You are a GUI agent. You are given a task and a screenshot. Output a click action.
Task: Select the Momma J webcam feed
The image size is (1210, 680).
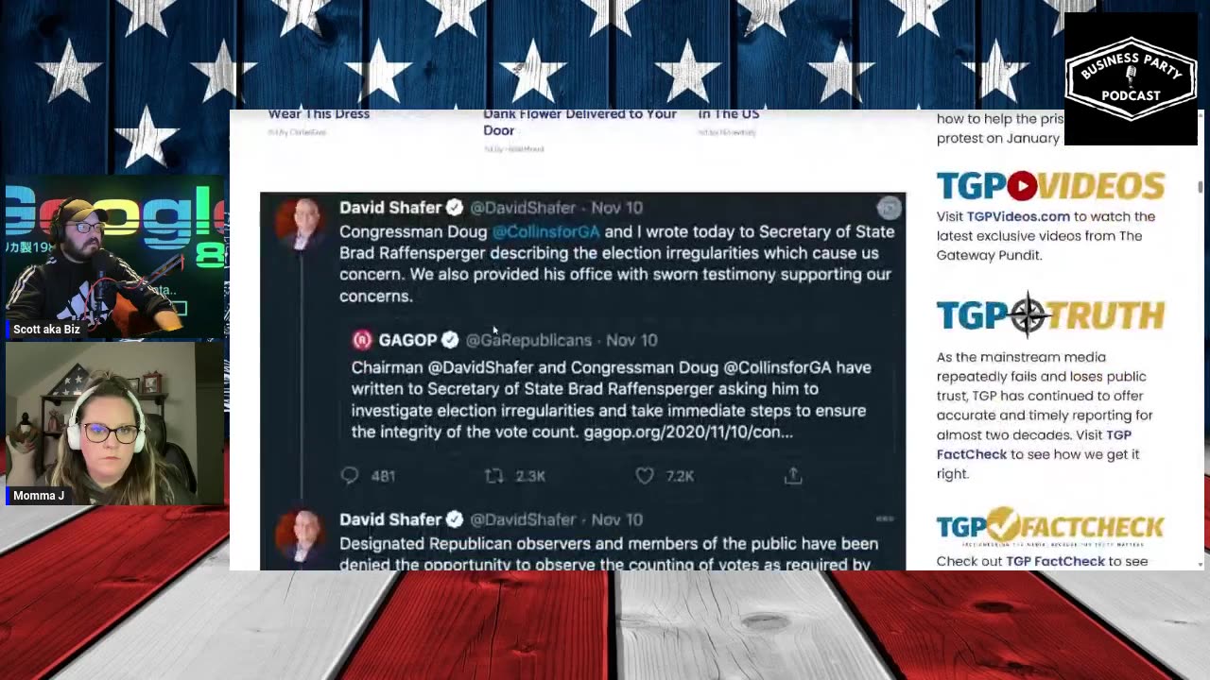coord(113,424)
